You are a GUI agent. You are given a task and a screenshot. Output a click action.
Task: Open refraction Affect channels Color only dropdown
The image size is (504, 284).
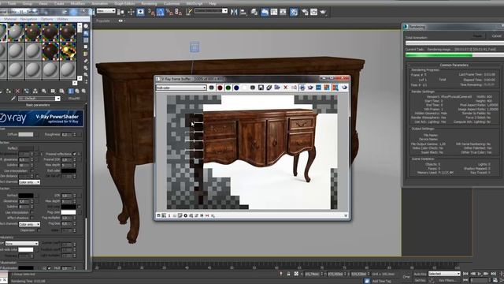point(29,224)
